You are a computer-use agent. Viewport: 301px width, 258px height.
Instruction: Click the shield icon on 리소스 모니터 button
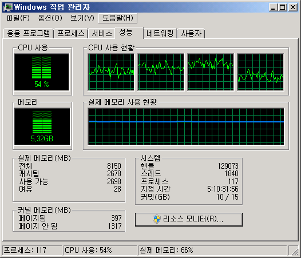point(157,219)
